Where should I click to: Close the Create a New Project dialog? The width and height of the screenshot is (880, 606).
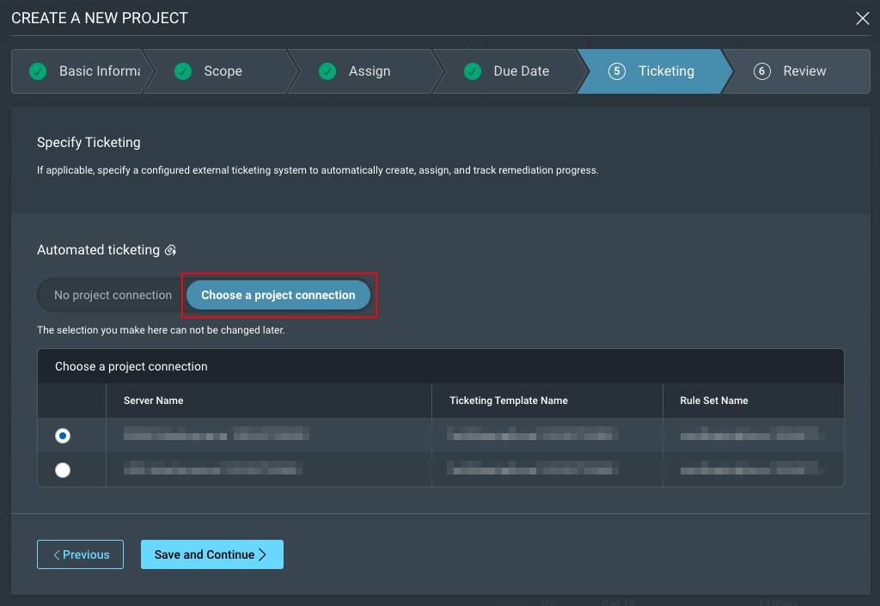[863, 18]
